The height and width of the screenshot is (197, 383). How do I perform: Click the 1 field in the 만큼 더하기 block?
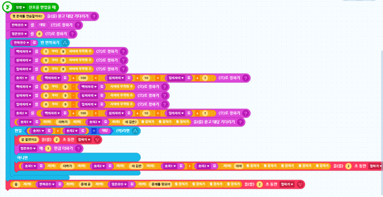[x=48, y=148]
